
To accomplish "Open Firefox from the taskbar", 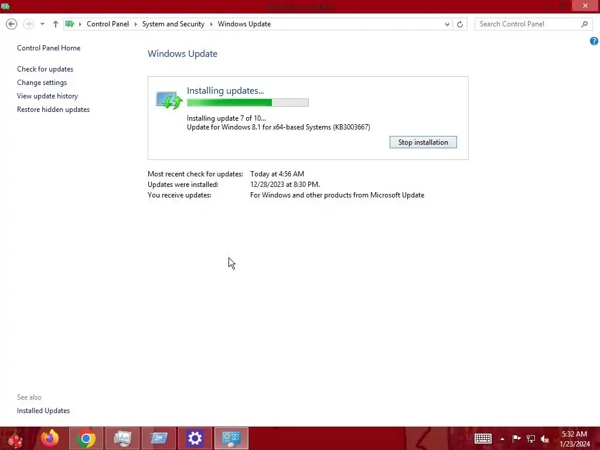I will coord(50,438).
